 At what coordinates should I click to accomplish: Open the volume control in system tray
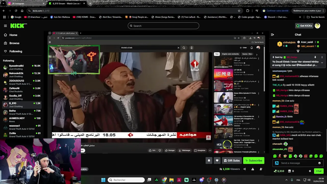coord(309,180)
